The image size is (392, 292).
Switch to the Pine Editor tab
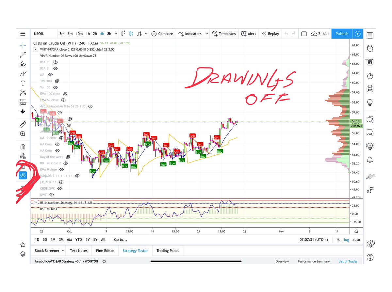coord(105,251)
